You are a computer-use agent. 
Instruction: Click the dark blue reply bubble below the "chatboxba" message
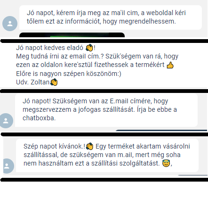tap(161, 130)
